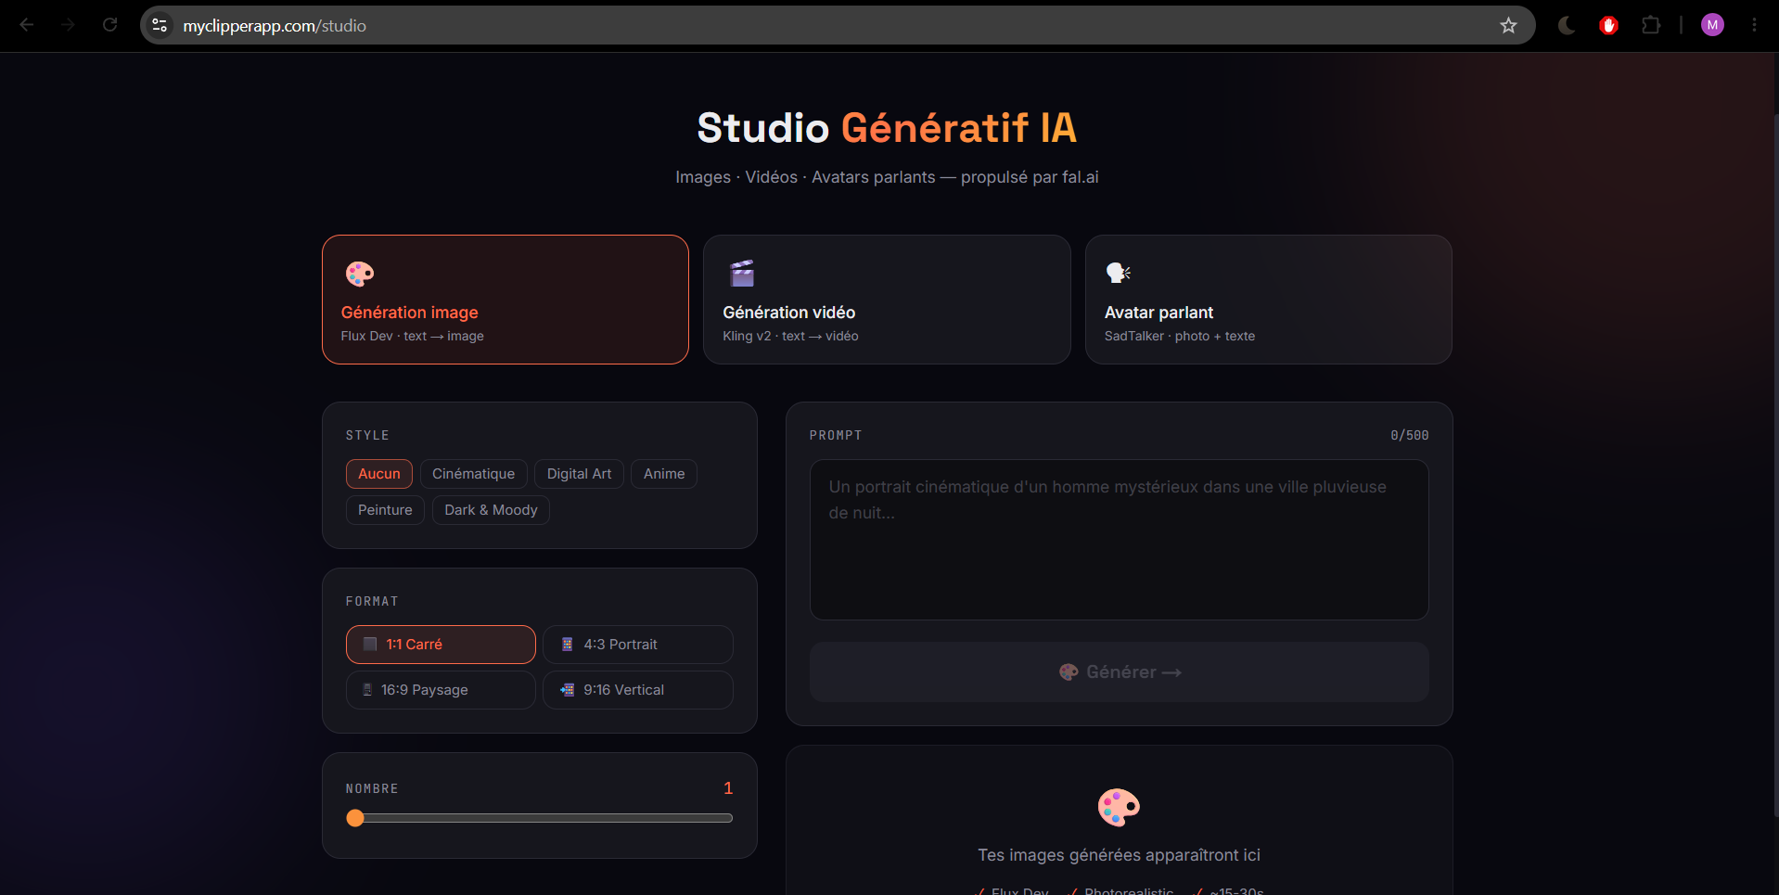Screen dimensions: 1779x895
Task: Click the Nombre slider orange handle
Action: [x=355, y=818]
